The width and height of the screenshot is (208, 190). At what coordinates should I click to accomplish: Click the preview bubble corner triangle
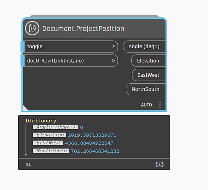tap(26, 108)
